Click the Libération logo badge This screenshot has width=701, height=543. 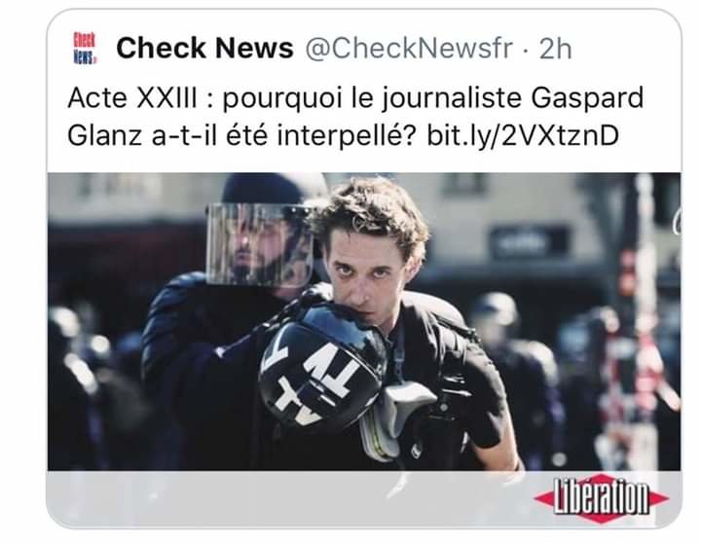(602, 498)
